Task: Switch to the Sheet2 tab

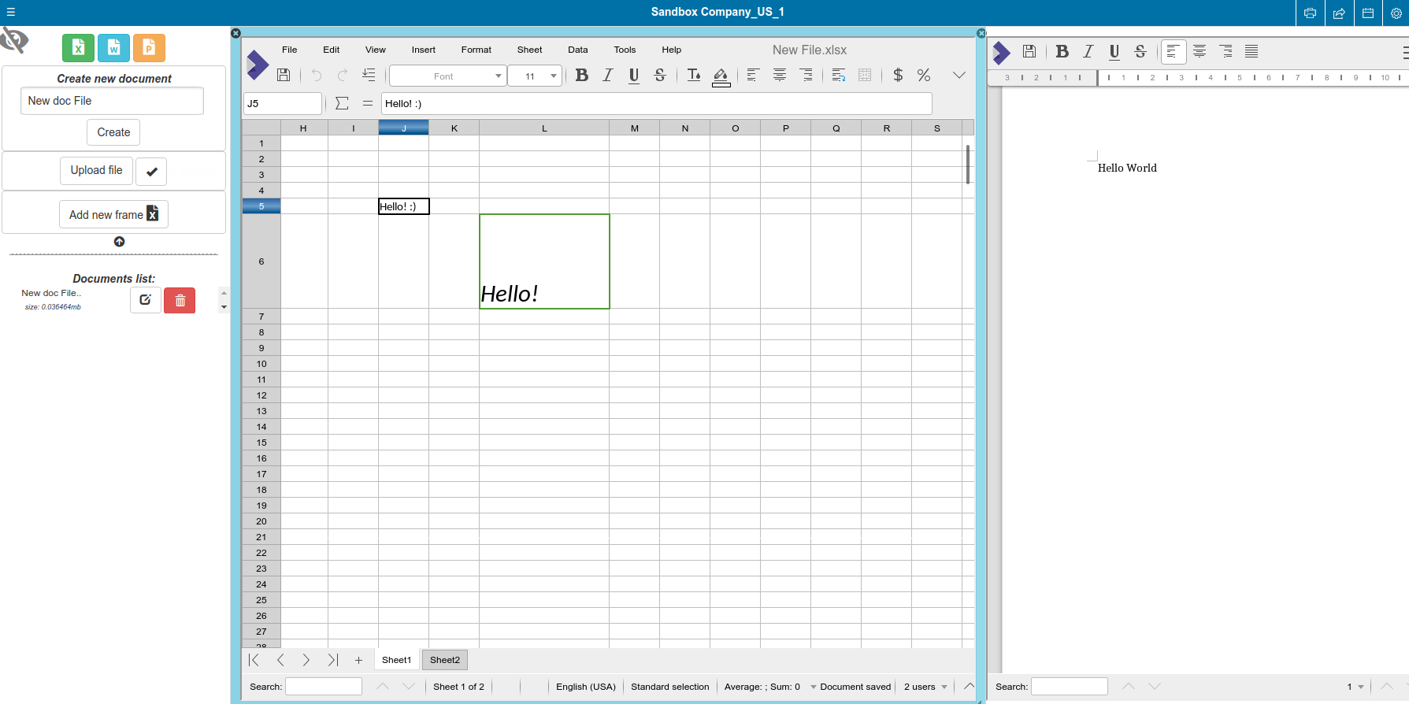Action: pyautogui.click(x=445, y=660)
